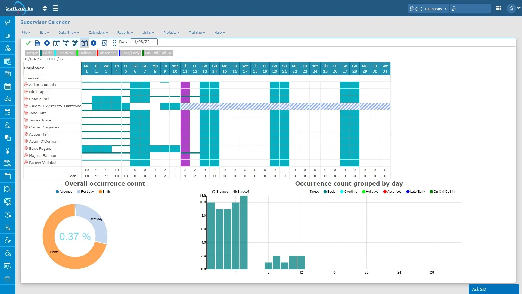Open the (11) Temporary dropdown
Viewport: 522px width, 294px height.
428,9
